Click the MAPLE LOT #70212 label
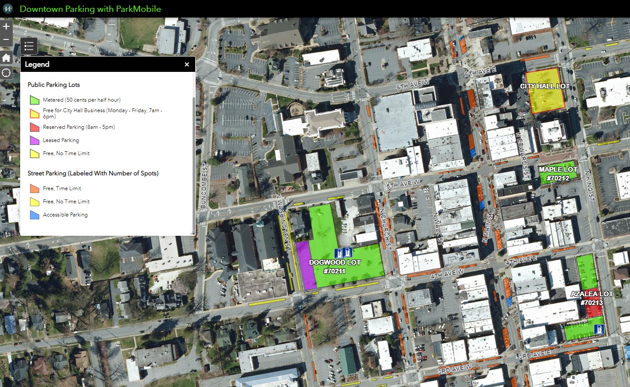 point(557,174)
